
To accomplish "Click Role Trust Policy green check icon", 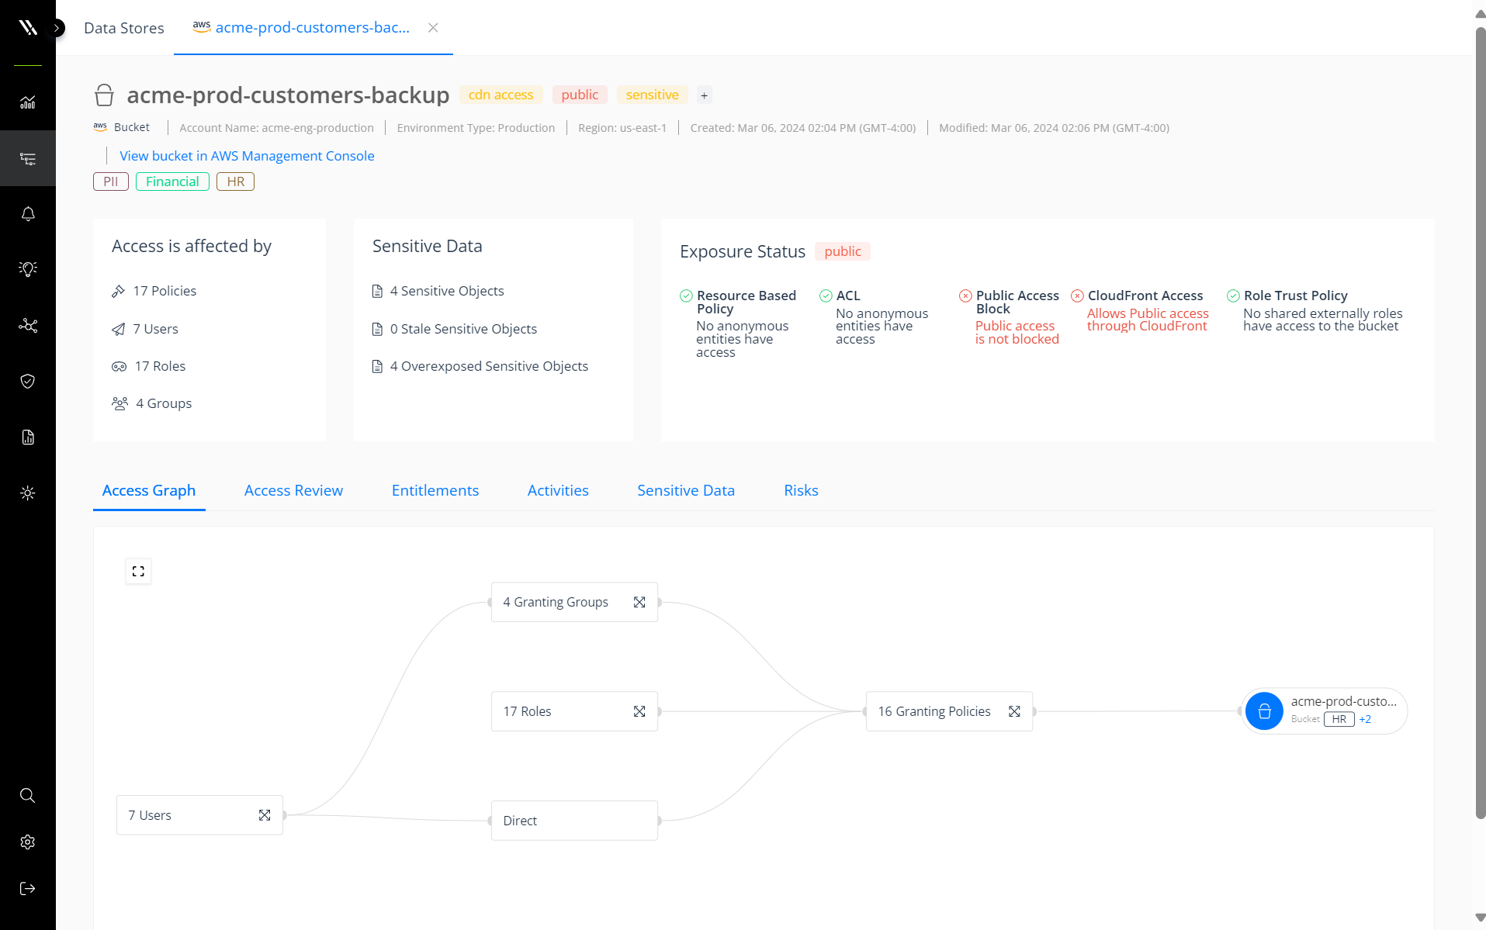I will click(1233, 296).
